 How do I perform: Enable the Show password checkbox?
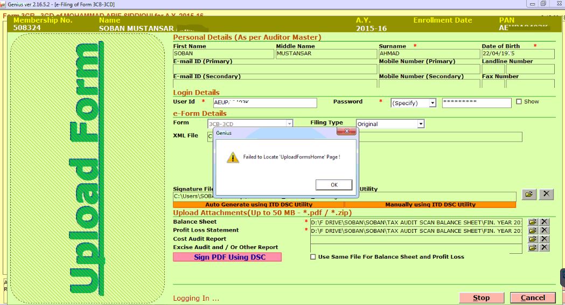click(x=519, y=102)
